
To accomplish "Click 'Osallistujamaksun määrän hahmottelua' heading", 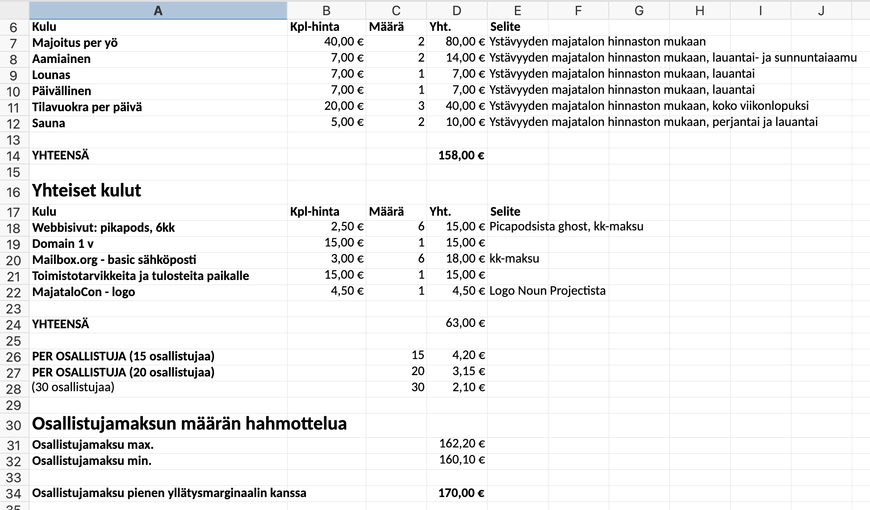I will click(189, 424).
